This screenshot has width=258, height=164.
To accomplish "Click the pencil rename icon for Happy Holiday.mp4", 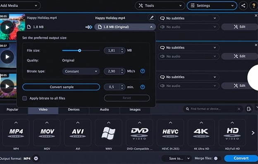I will (x=152, y=18).
